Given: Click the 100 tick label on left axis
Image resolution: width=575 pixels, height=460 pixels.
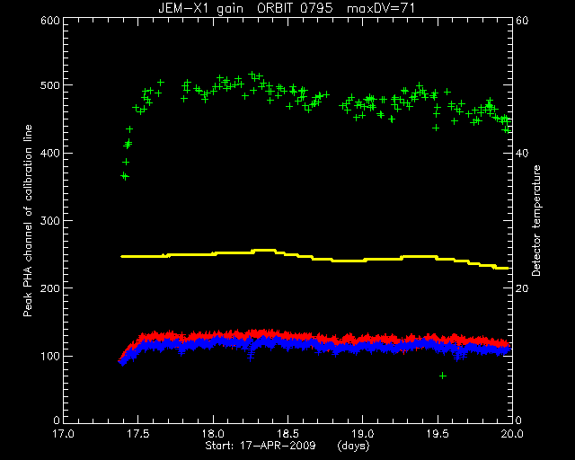Looking at the screenshot, I should point(50,356).
